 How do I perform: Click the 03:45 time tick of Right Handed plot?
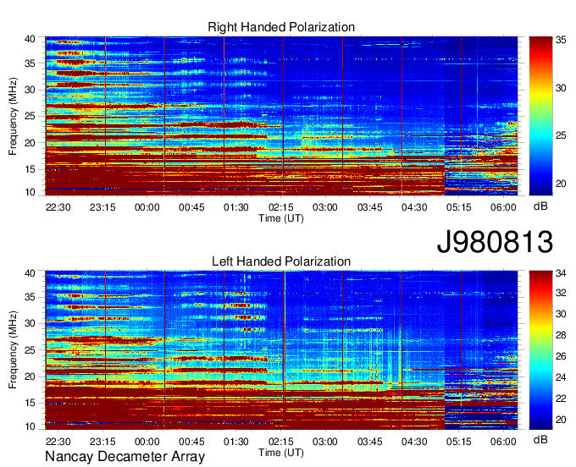pos(369,207)
